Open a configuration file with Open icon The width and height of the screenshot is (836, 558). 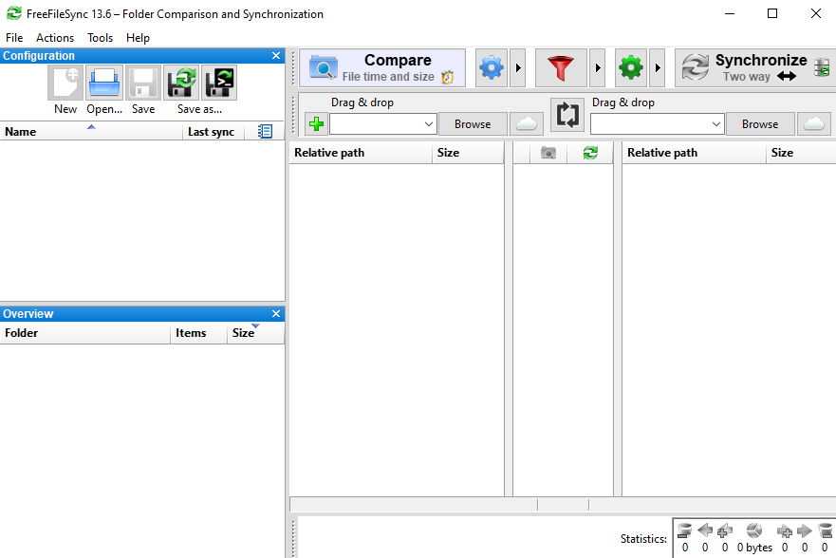(104, 83)
